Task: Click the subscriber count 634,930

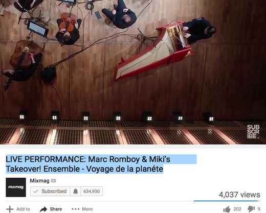Action: click(x=92, y=192)
